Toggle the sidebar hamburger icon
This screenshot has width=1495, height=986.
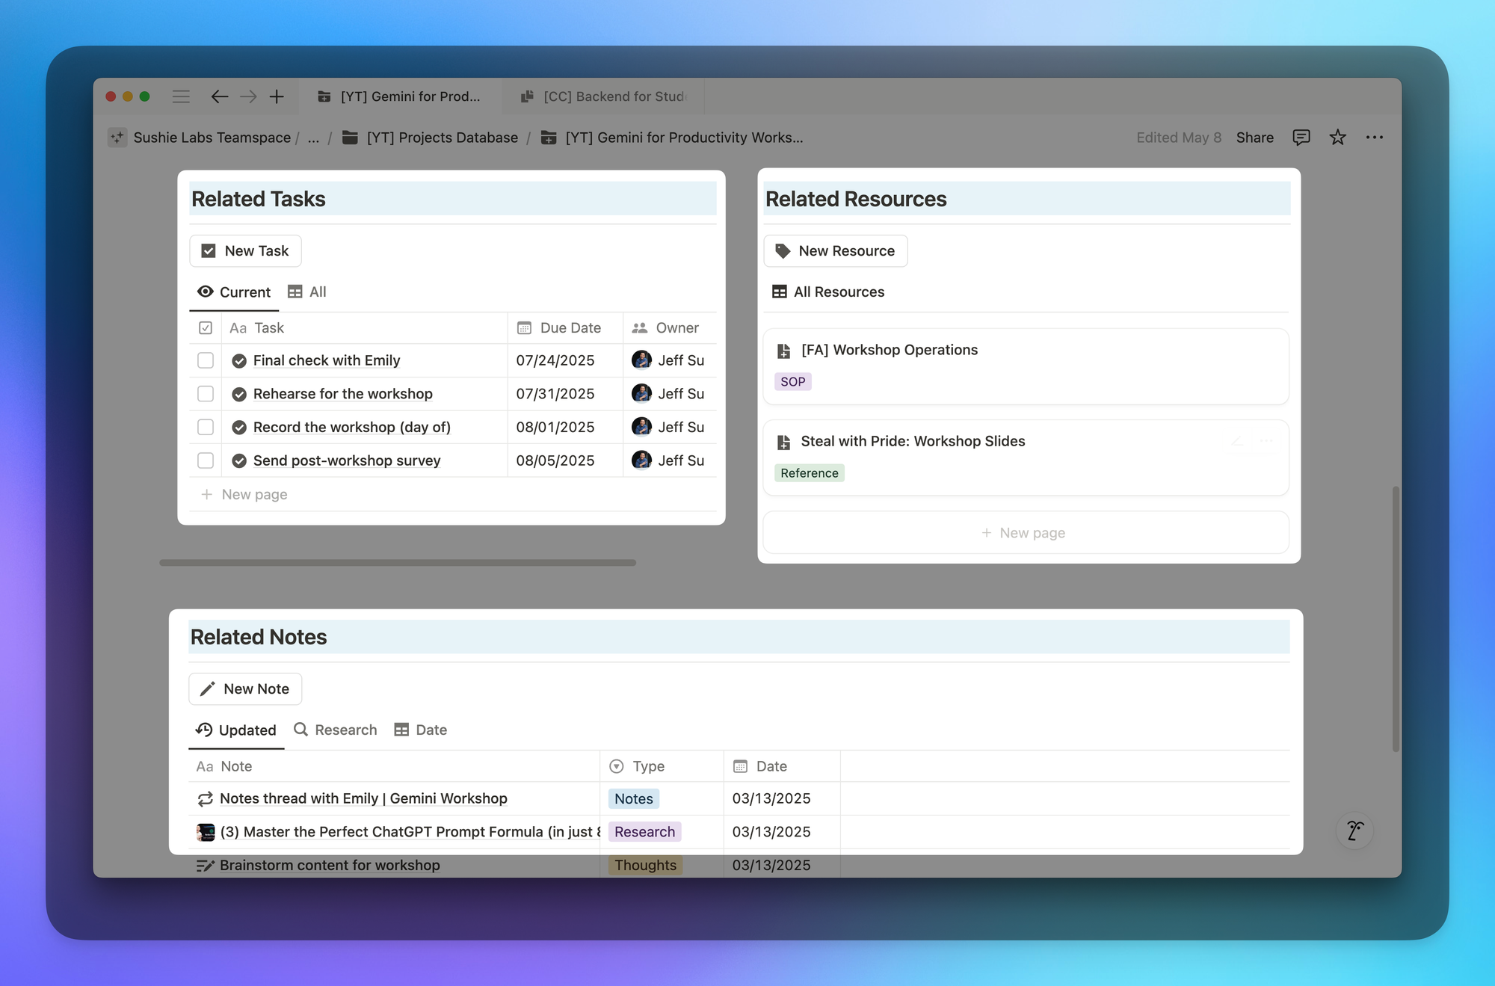[181, 96]
